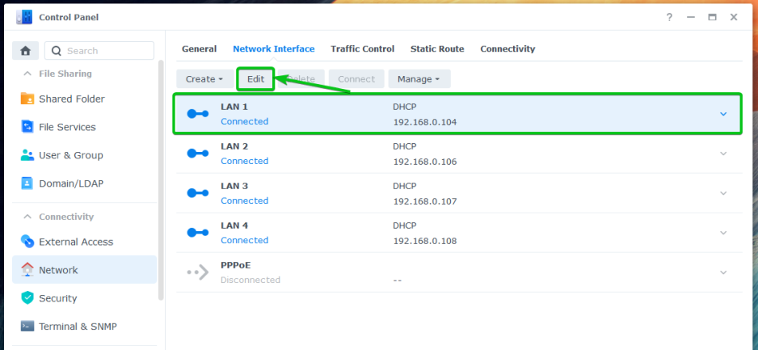Open Security shield icon in sidebar
This screenshot has height=350, width=758.
tap(27, 297)
